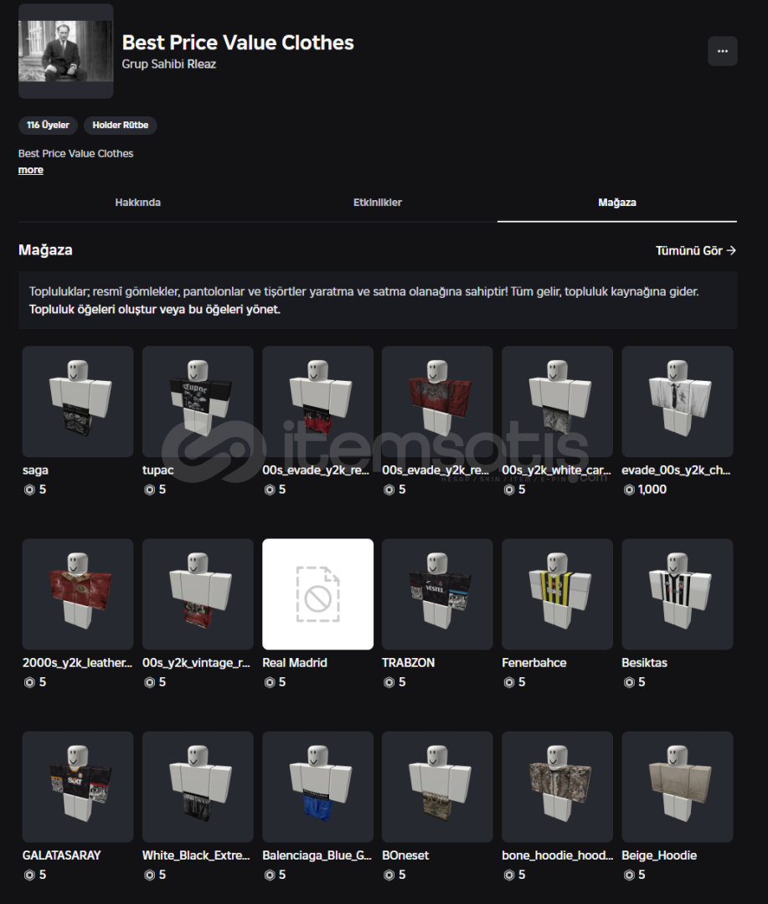The width and height of the screenshot is (768, 904).
Task: Open the Balenciaga_Blue_G... item thumbnail
Action: pyautogui.click(x=318, y=787)
